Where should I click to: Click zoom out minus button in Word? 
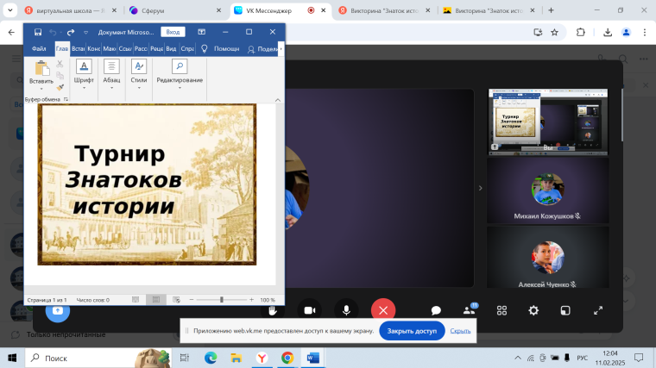[x=192, y=300]
